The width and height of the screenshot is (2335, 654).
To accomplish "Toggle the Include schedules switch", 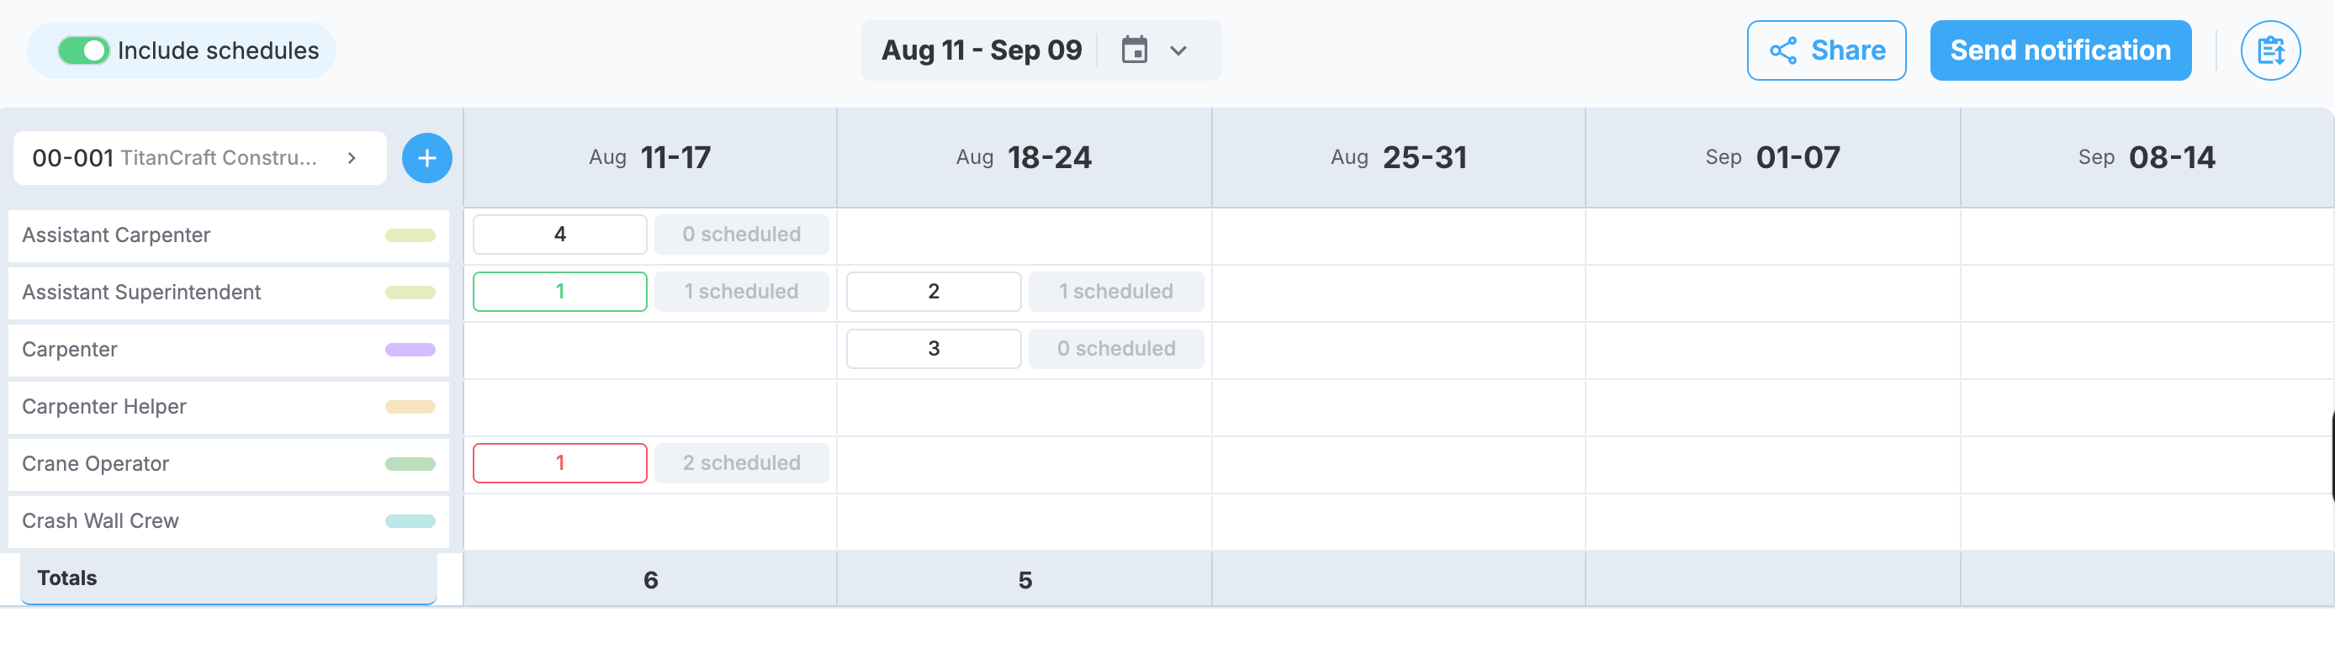I will point(83,50).
